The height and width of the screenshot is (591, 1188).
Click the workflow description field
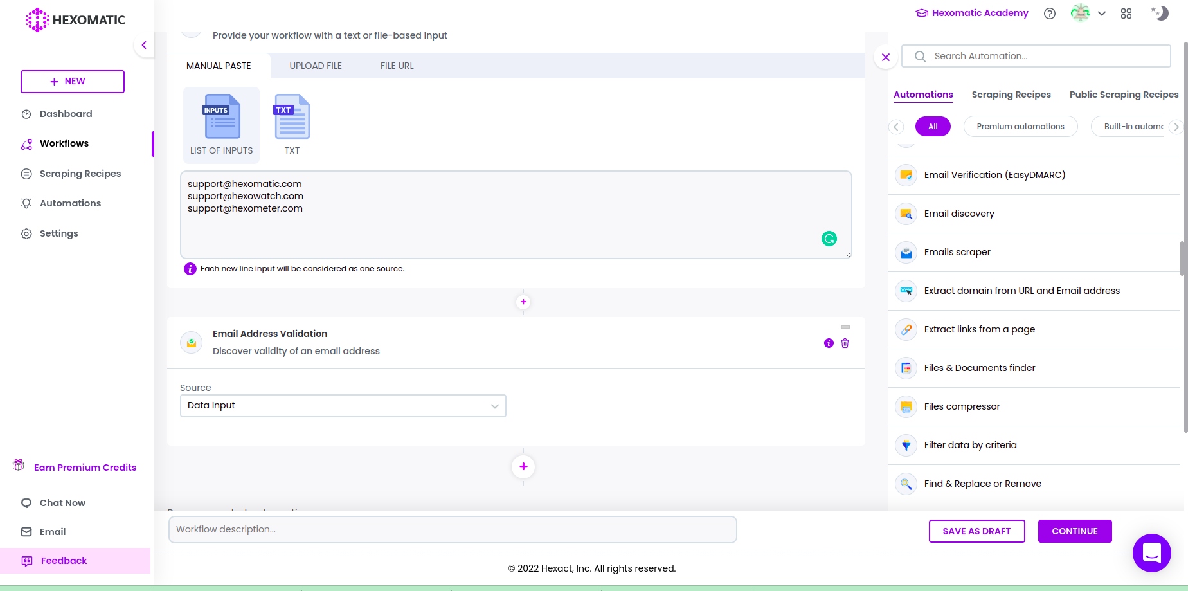(x=453, y=529)
